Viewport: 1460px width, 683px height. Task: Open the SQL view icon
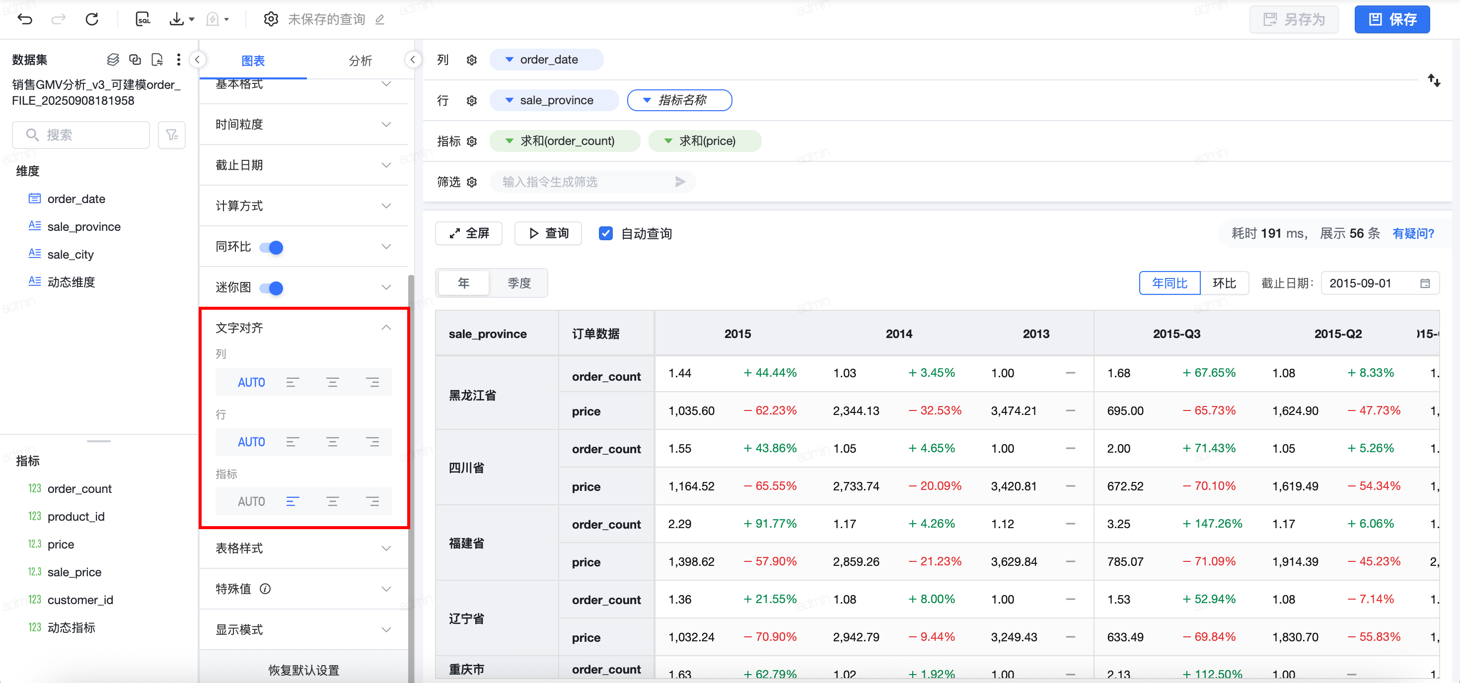click(143, 19)
